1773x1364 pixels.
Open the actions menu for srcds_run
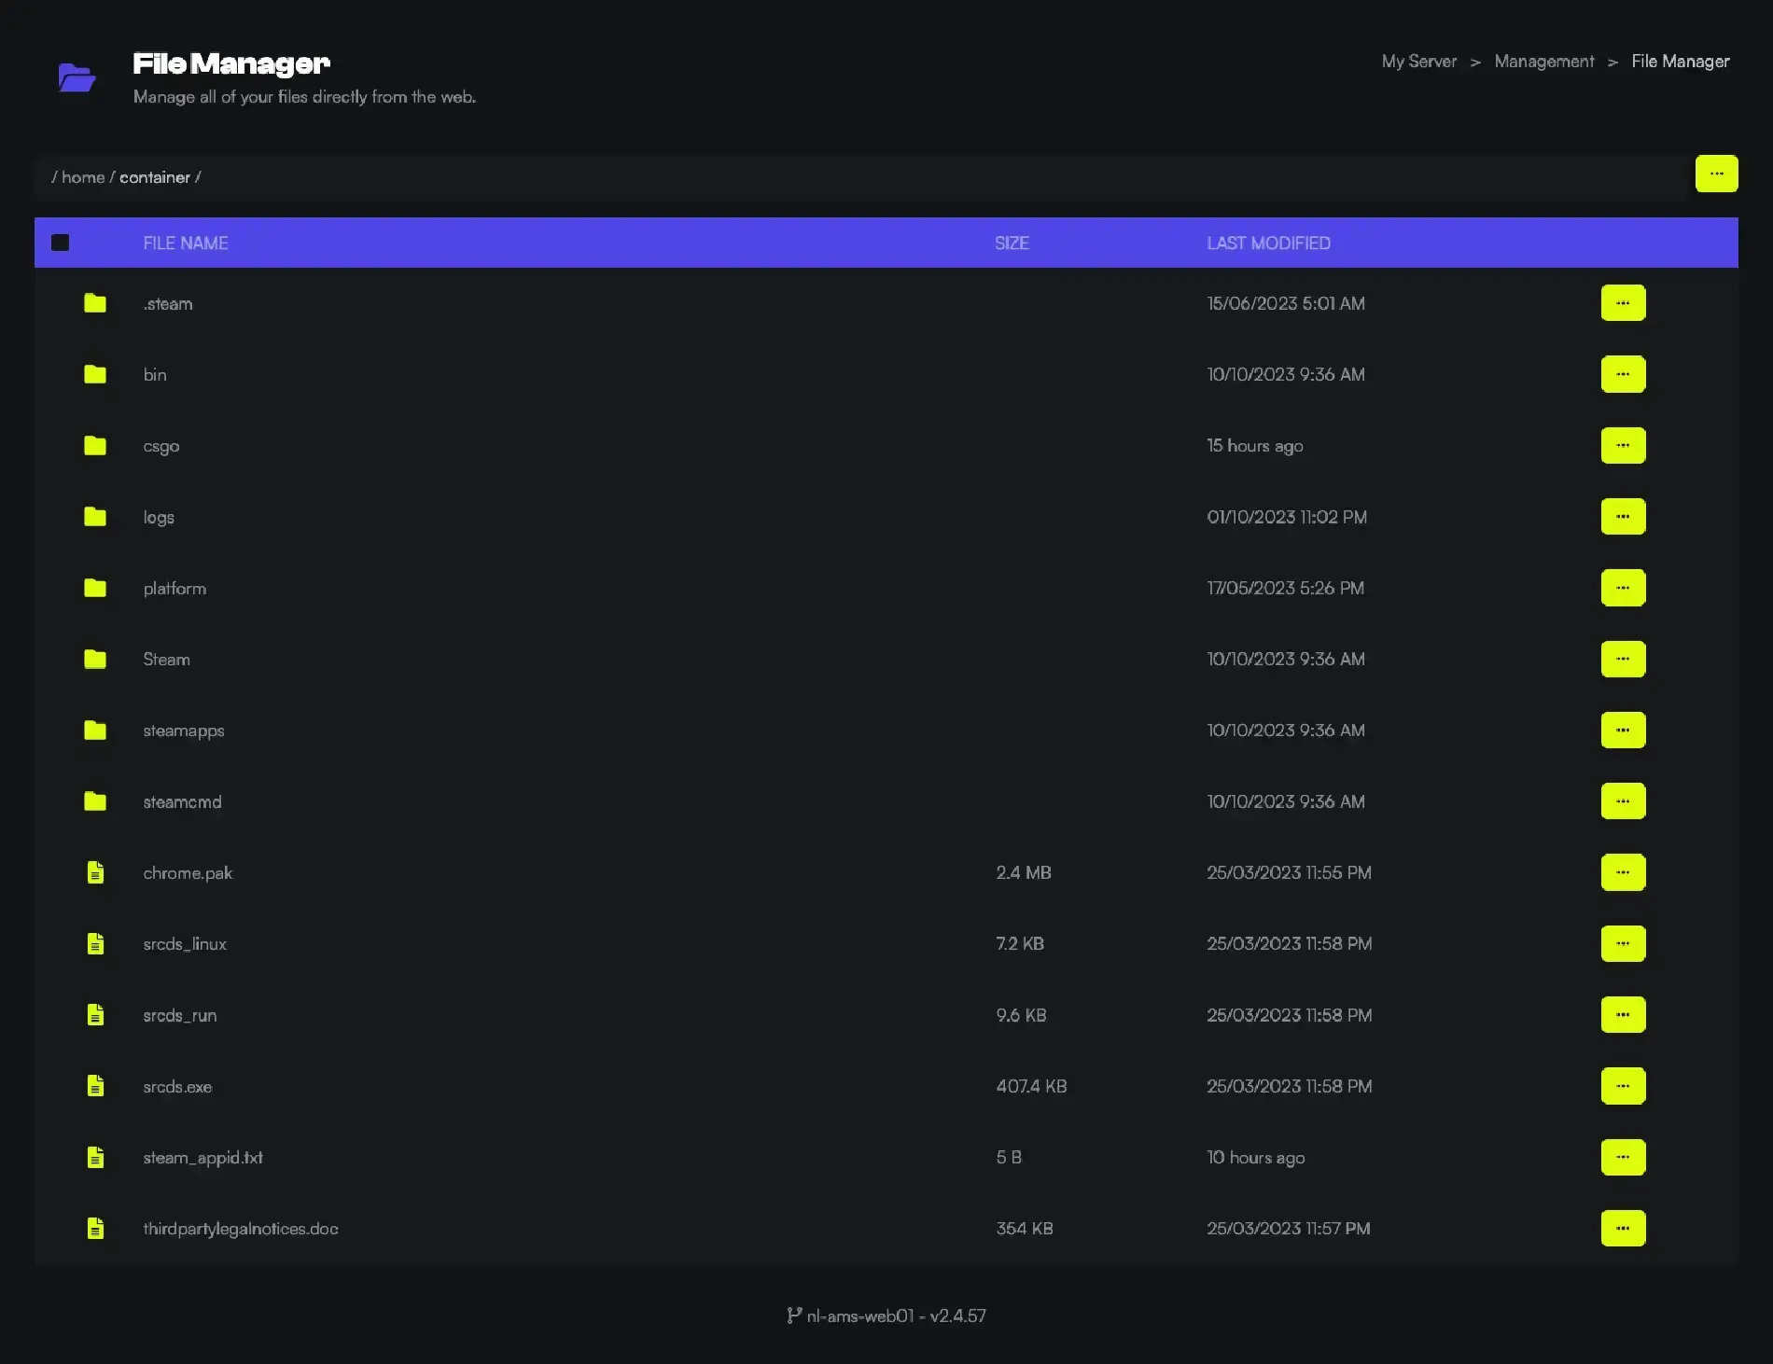click(1623, 1014)
